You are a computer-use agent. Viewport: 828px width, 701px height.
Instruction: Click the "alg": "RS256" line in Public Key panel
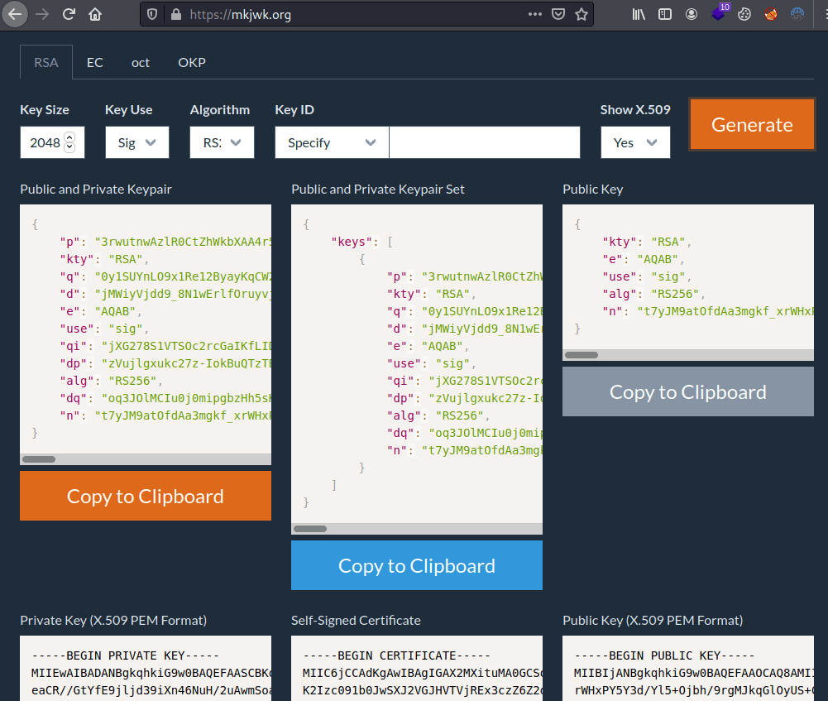(653, 295)
